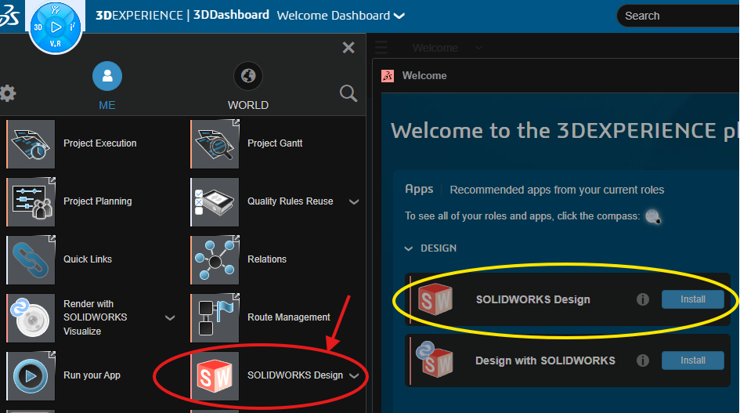This screenshot has height=413, width=740.
Task: Expand the SOLIDWORKS Design app chevron
Action: 354,376
